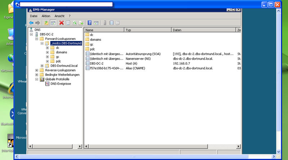Open Help via blue question mark icon

(89, 23)
